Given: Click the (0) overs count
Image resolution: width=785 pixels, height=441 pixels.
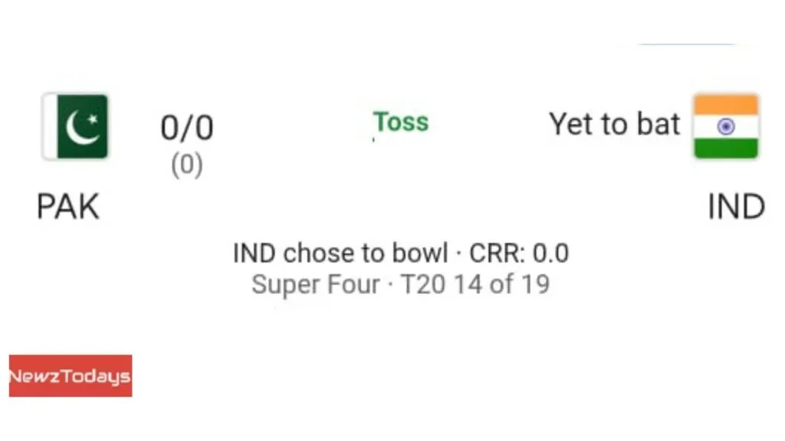Looking at the screenshot, I should tap(186, 165).
